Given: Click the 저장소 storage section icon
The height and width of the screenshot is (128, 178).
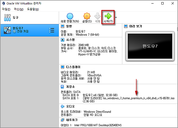Looking at the screenshot, I should [x=62, y=87].
